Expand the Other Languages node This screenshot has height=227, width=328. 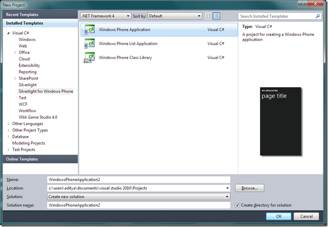[9, 124]
